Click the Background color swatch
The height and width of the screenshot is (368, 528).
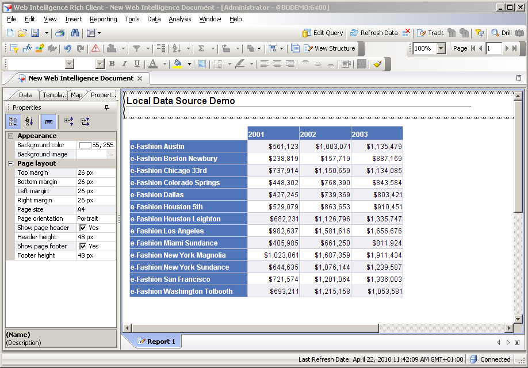[85, 145]
